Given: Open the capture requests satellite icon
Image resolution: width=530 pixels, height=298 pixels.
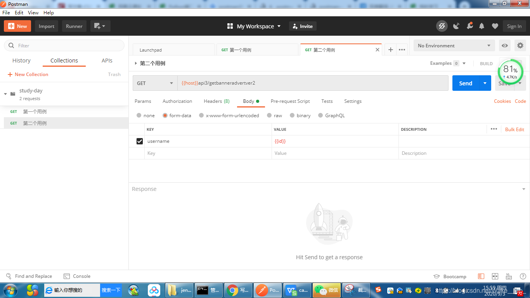Looking at the screenshot, I should click(456, 26).
